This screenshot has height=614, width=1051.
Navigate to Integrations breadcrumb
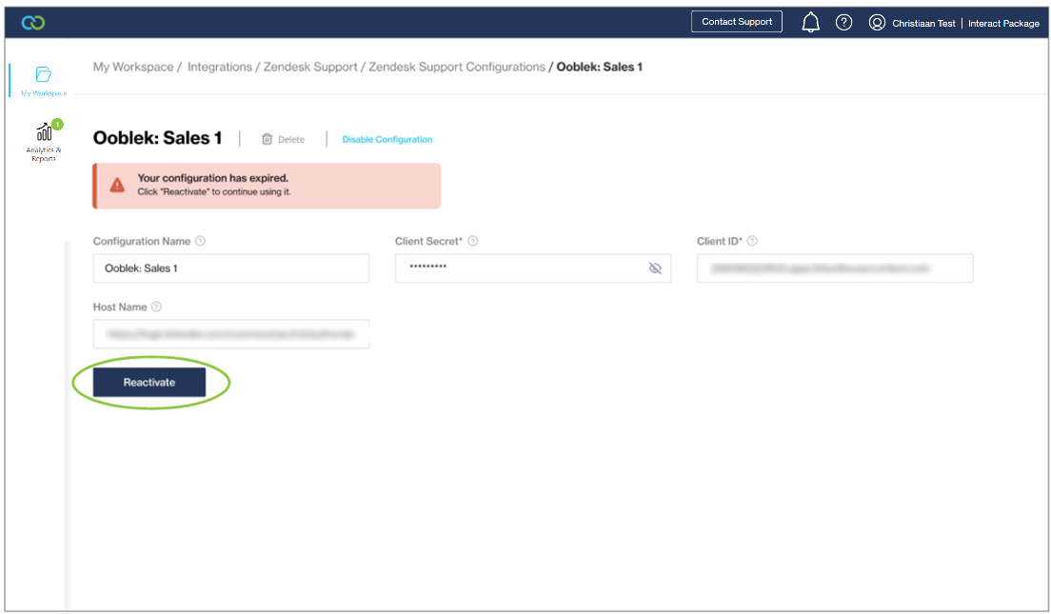pos(219,68)
